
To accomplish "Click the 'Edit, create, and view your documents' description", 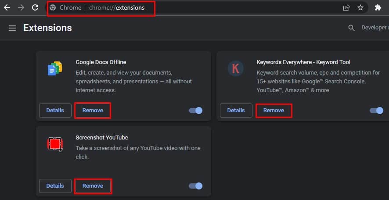I will click(134, 82).
